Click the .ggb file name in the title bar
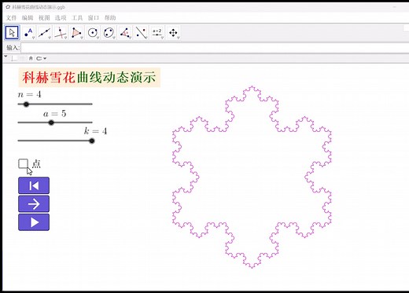The image size is (409, 293). (39, 7)
